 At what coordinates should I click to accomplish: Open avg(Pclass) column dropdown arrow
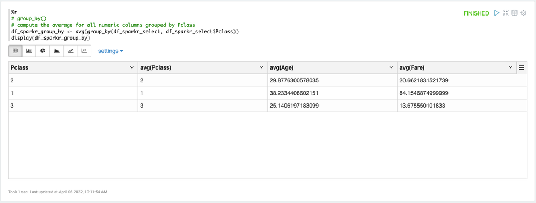pos(261,67)
